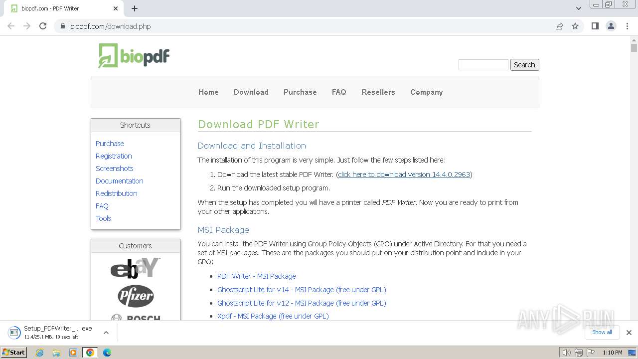Click the browser back arrow
This screenshot has width=638, height=359.
(x=11, y=26)
